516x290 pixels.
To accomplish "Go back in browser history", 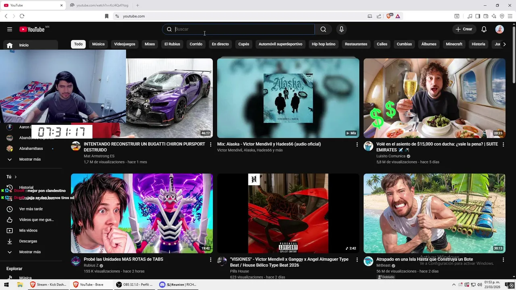I will click(6, 16).
